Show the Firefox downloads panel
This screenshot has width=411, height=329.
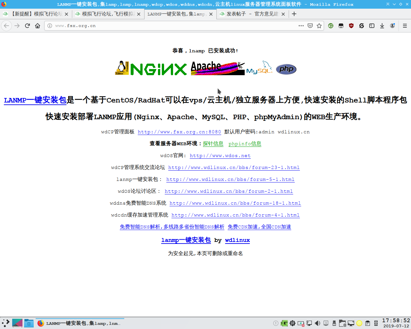coord(382,26)
